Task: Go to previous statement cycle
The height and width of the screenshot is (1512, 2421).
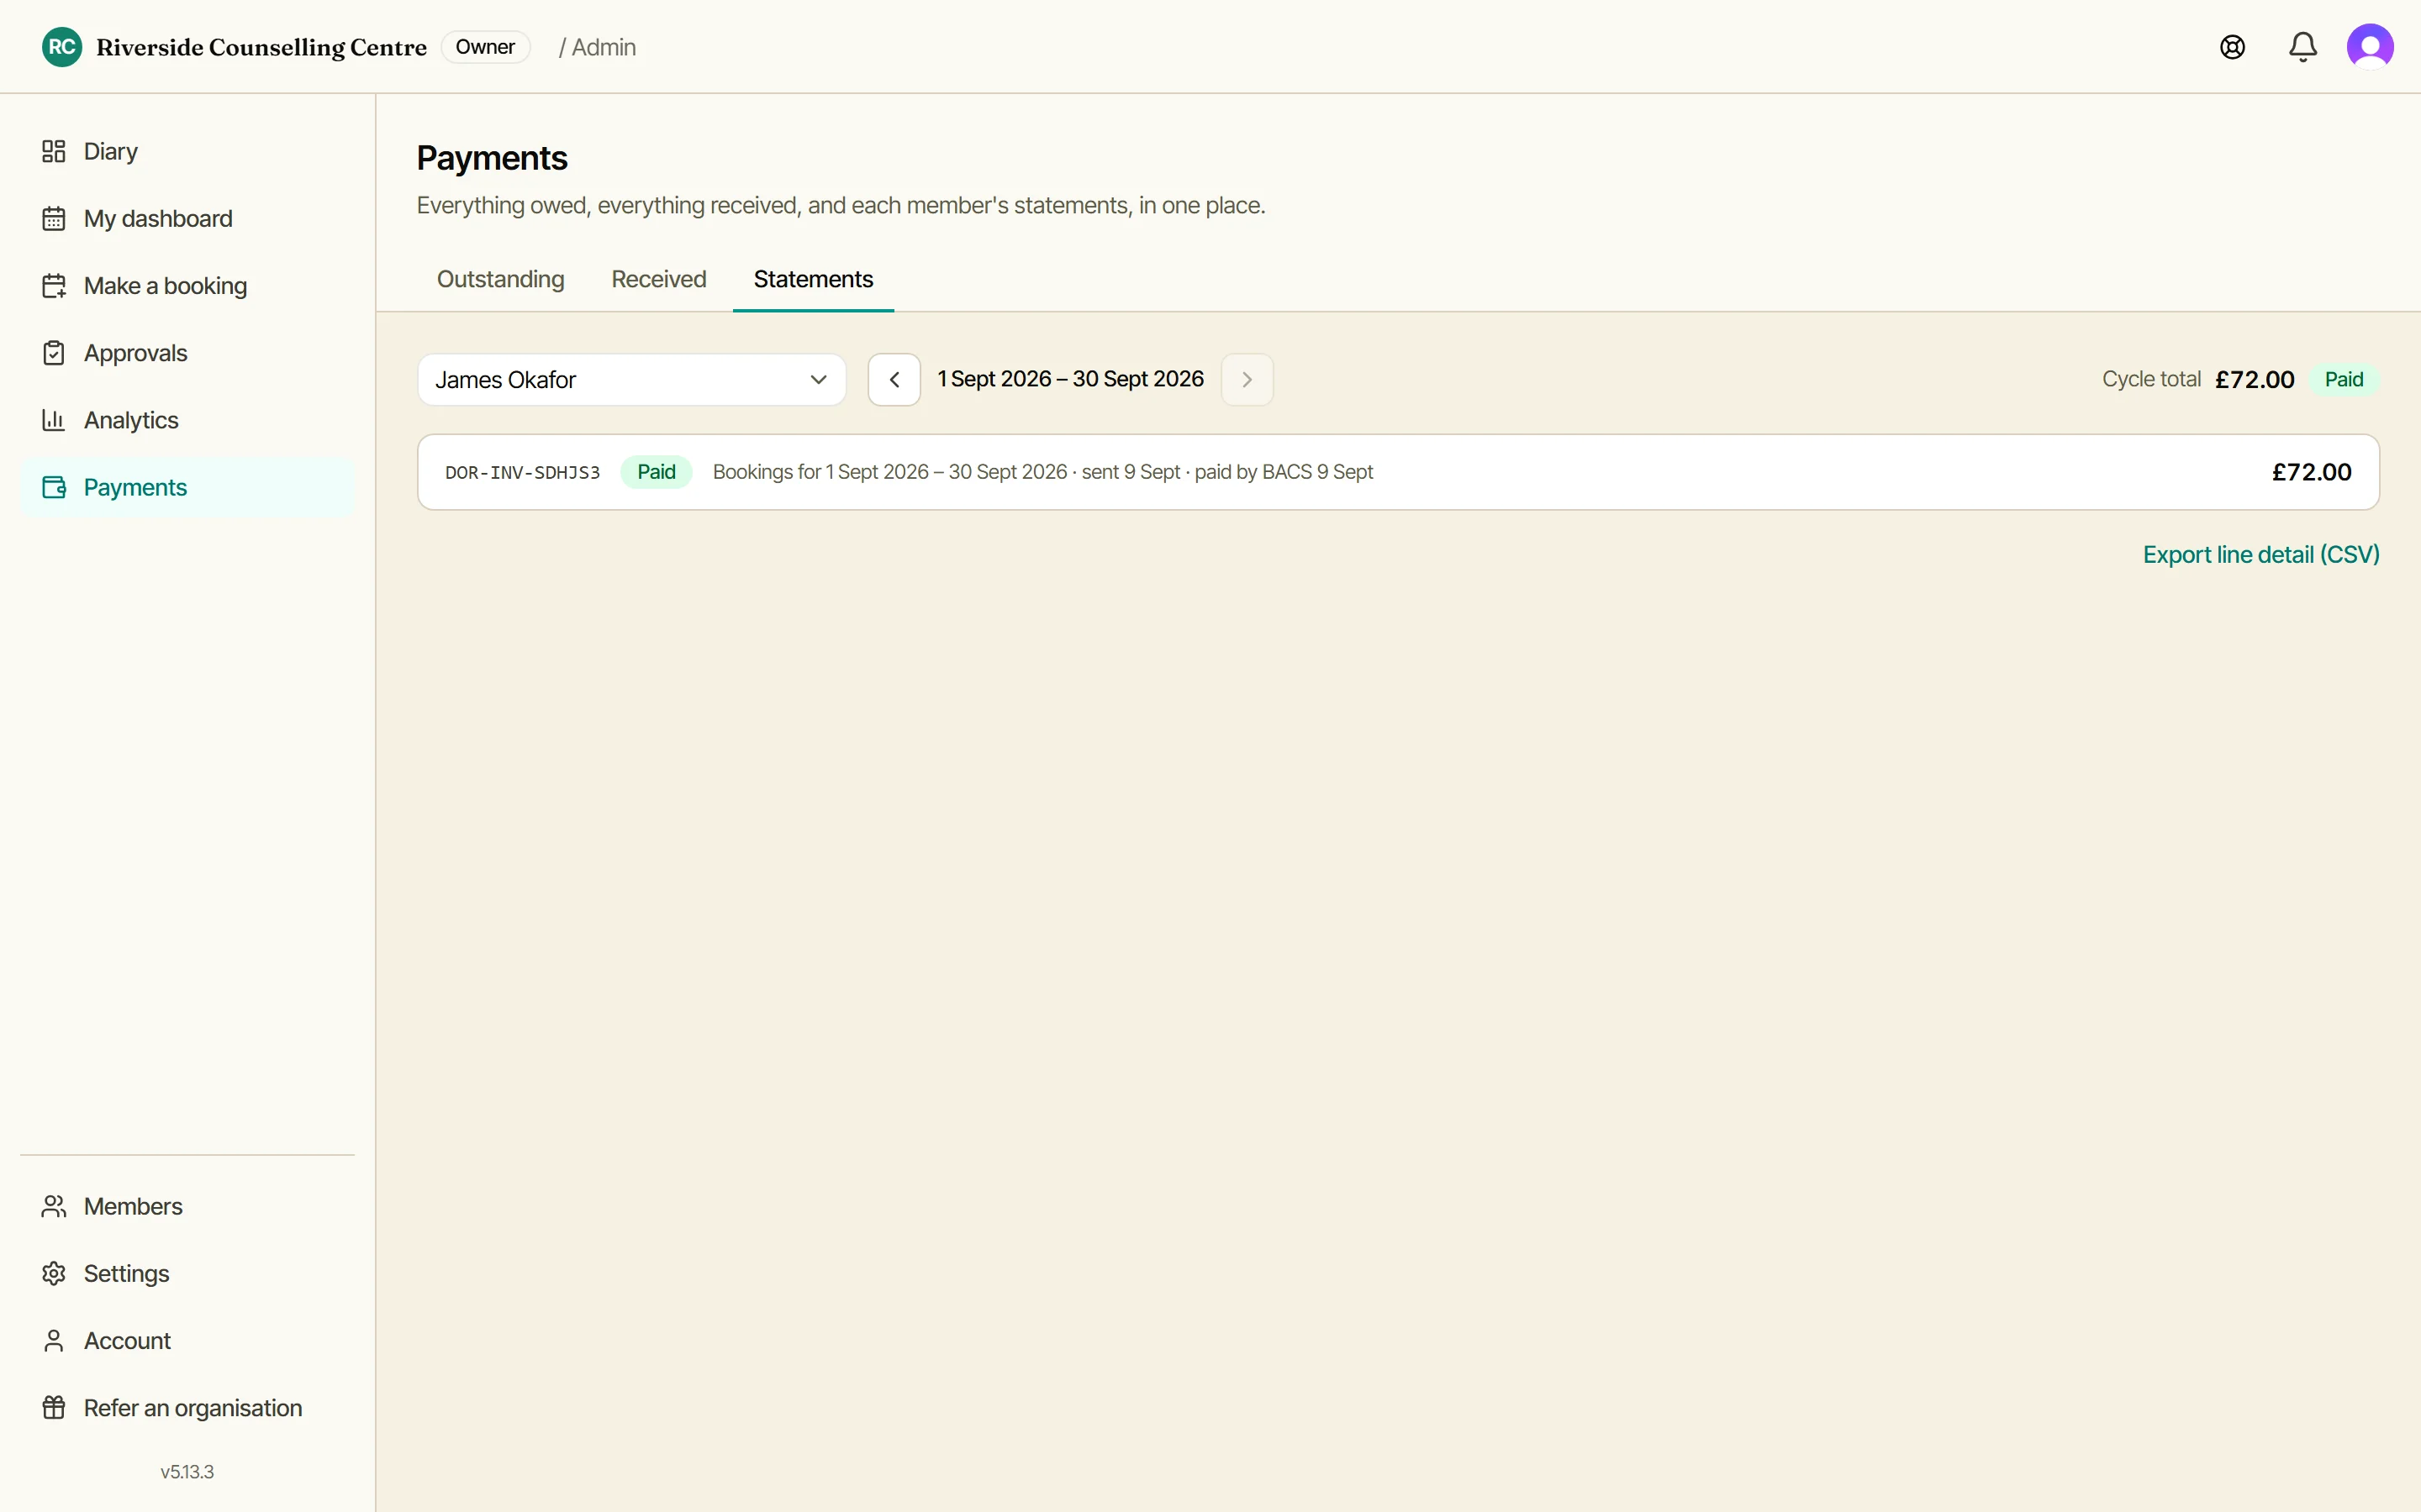Action: pyautogui.click(x=894, y=380)
